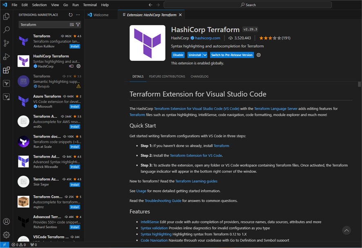Install Anton Kulikov's Terraform extension

click(x=75, y=46)
